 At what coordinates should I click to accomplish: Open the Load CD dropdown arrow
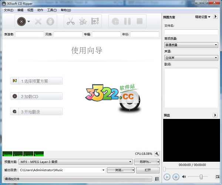pyautogui.click(x=29, y=21)
